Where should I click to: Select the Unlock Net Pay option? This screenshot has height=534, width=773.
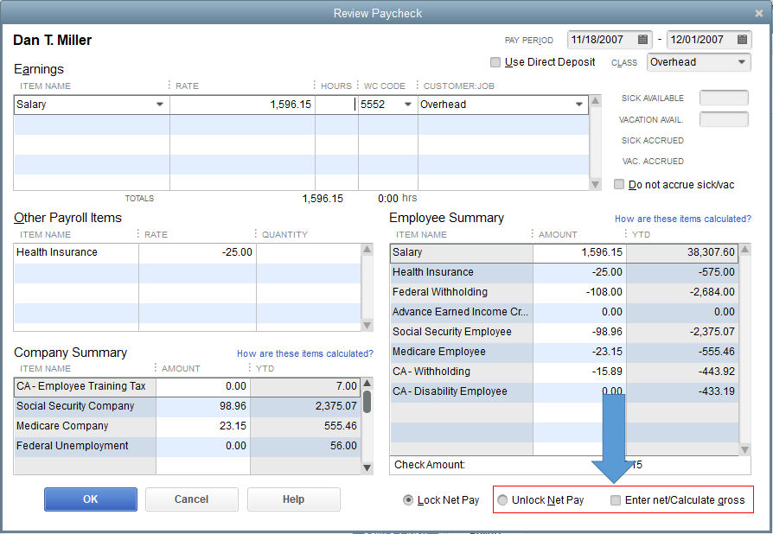pos(502,500)
